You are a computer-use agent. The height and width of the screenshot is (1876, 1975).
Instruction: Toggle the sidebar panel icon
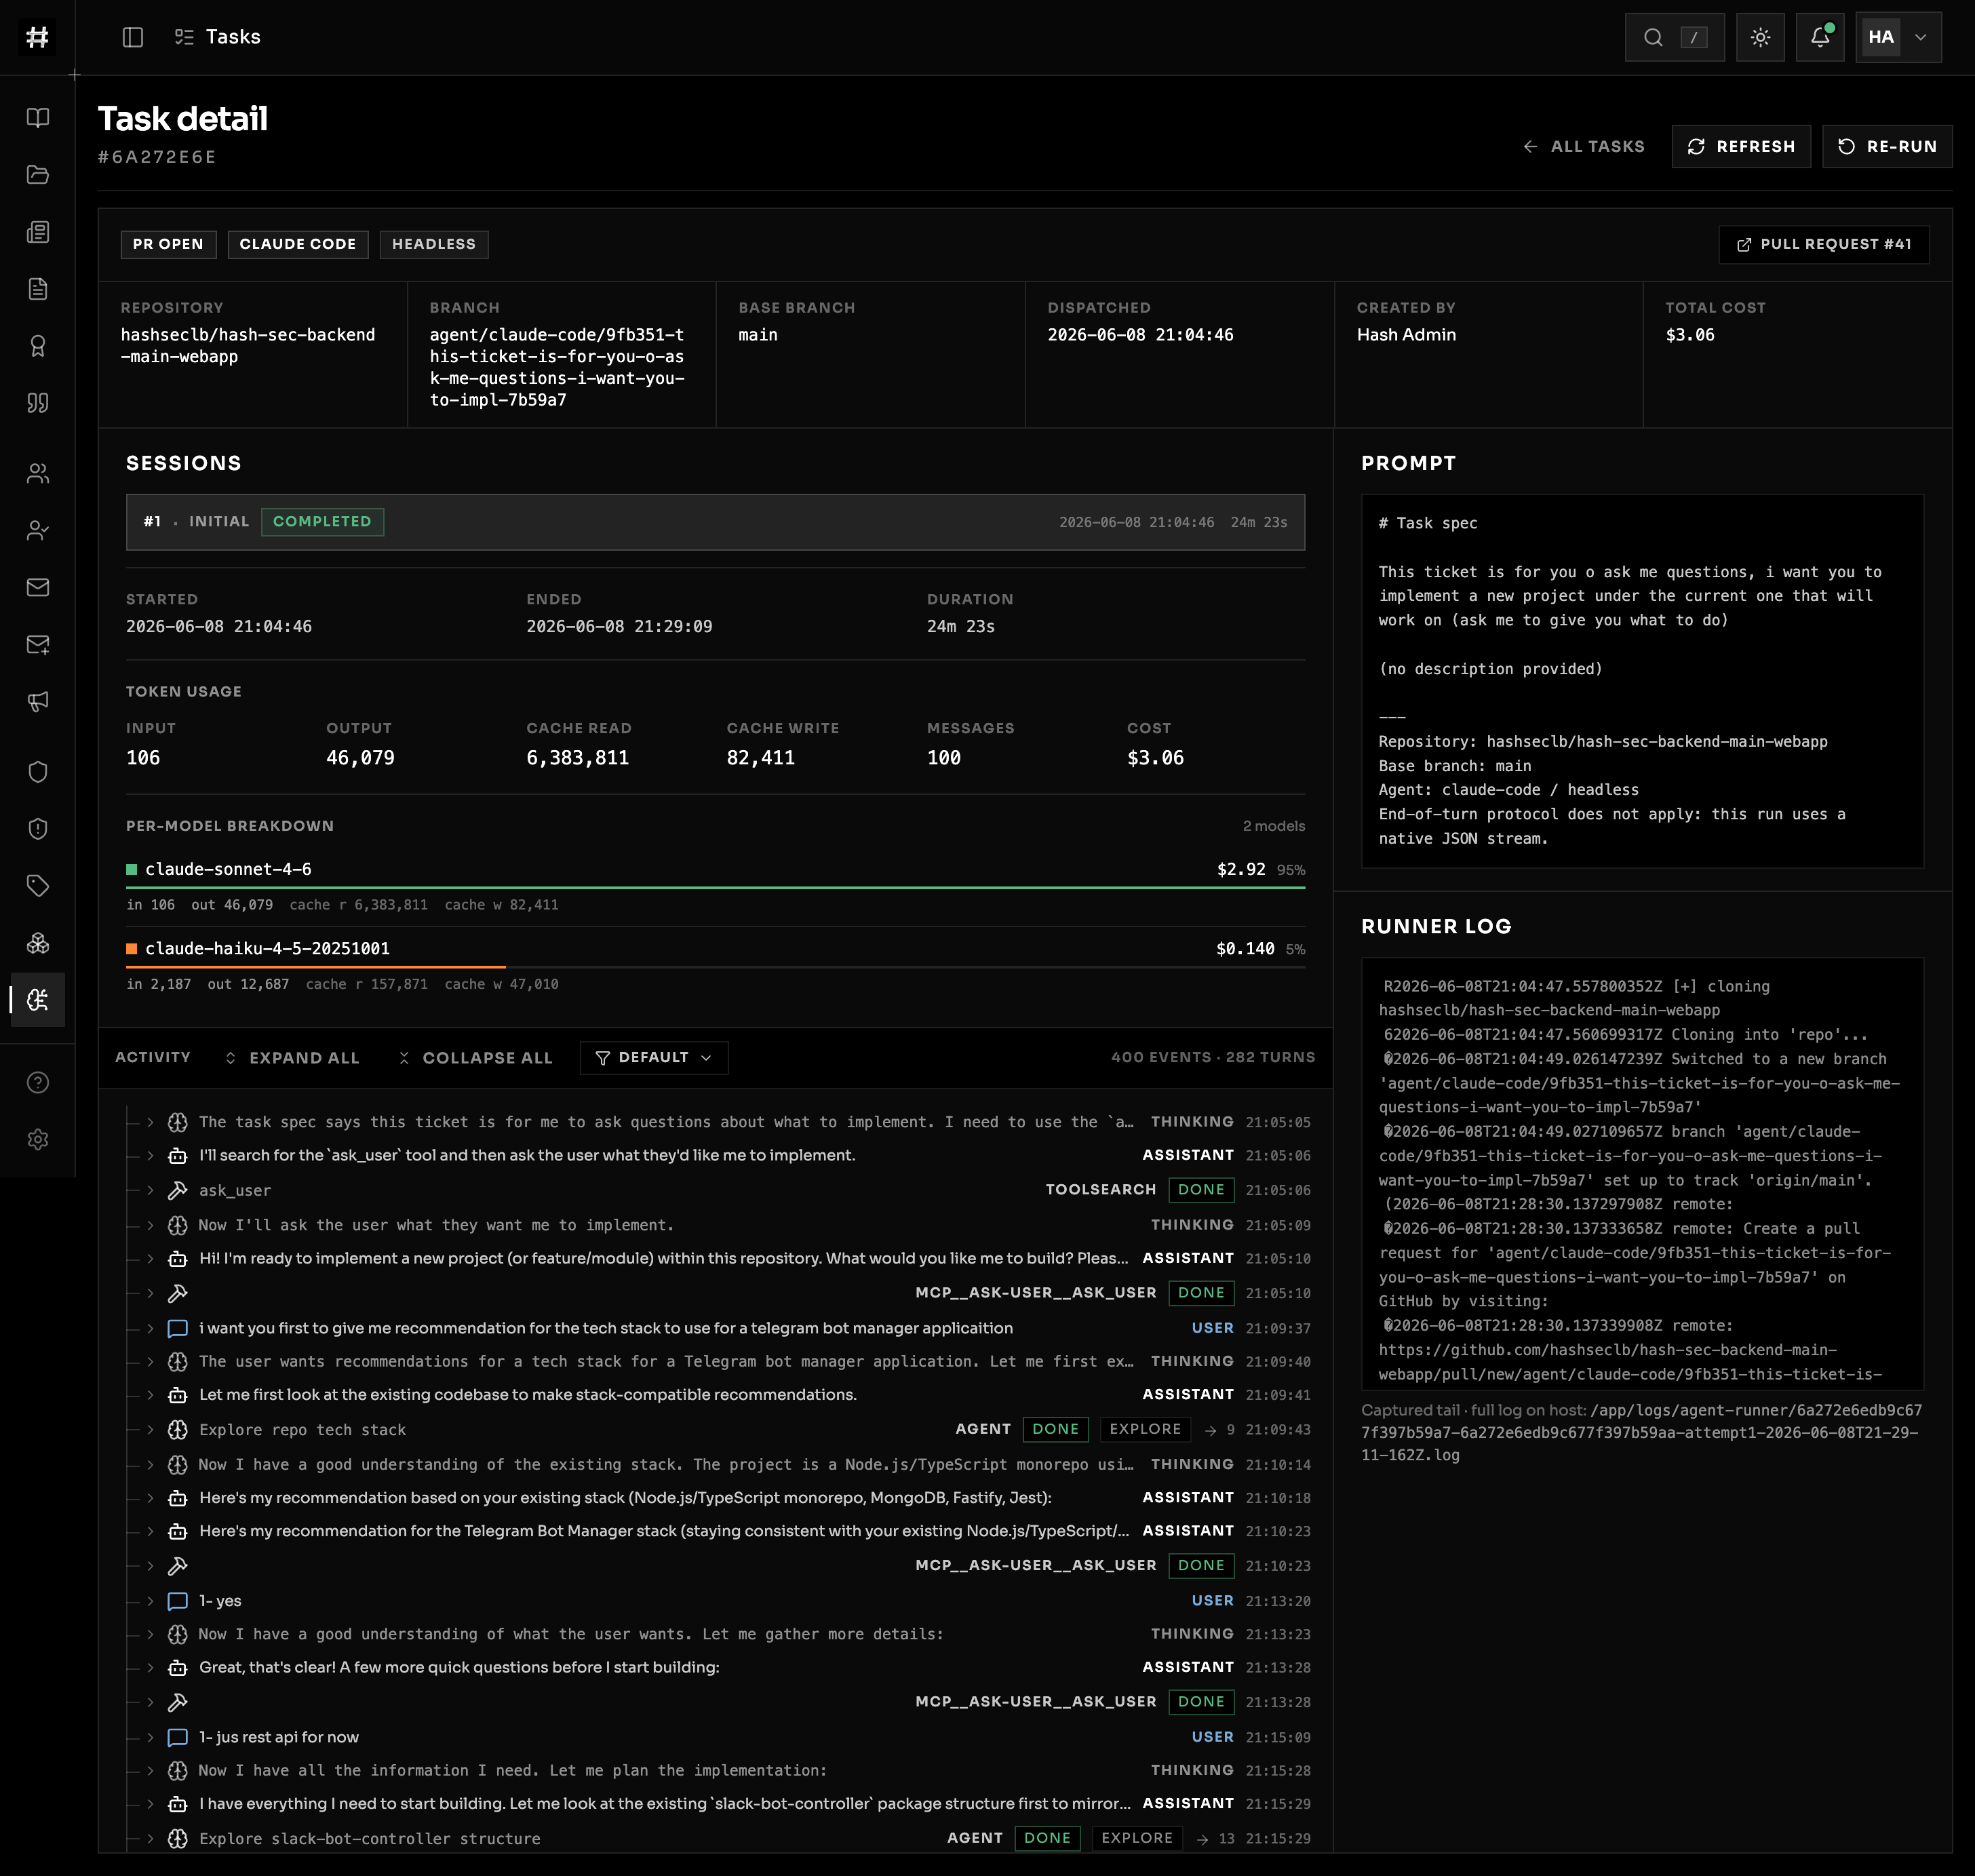point(133,37)
